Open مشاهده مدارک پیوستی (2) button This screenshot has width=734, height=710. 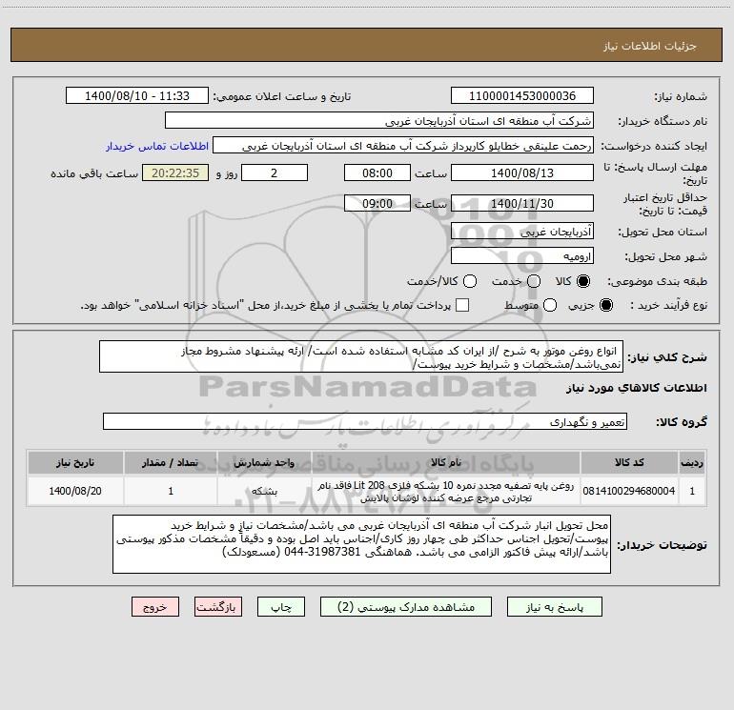[x=406, y=607]
